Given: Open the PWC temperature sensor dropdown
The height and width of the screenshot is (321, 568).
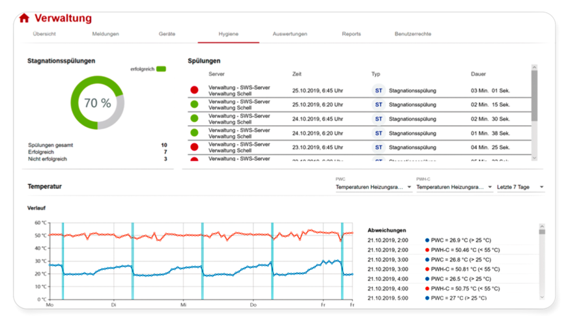Looking at the screenshot, I should click(373, 188).
